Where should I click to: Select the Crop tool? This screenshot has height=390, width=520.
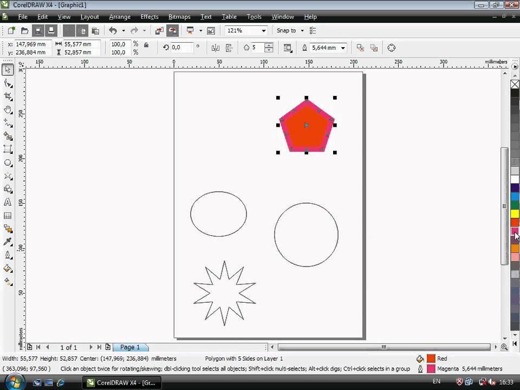point(8,96)
